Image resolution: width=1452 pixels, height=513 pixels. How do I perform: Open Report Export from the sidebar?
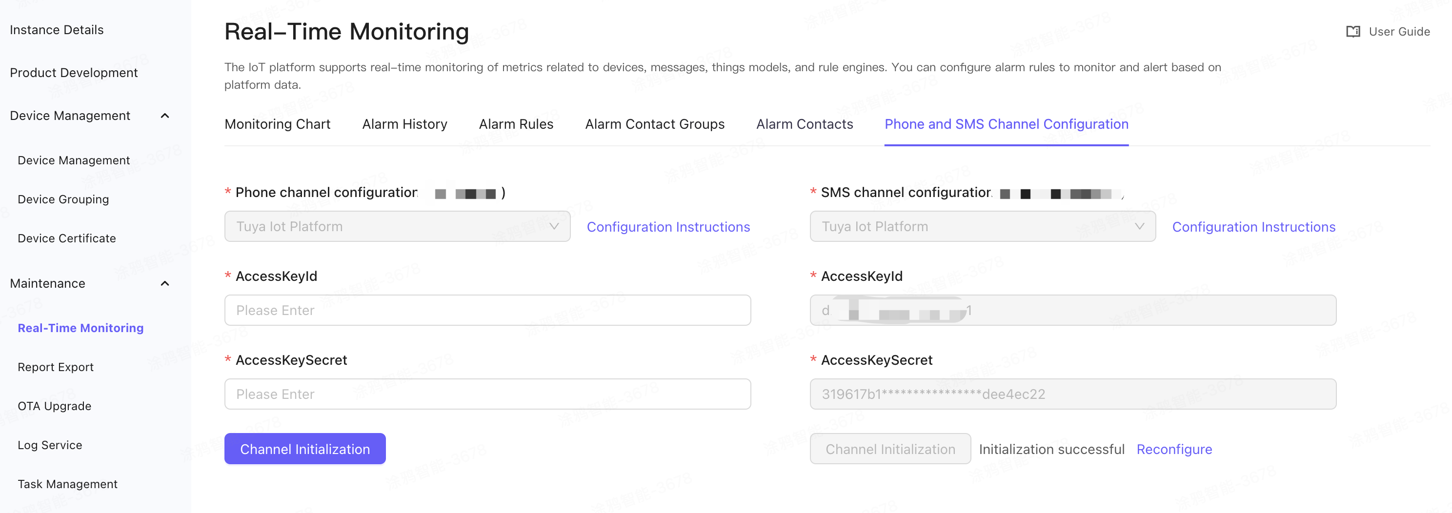[55, 367]
